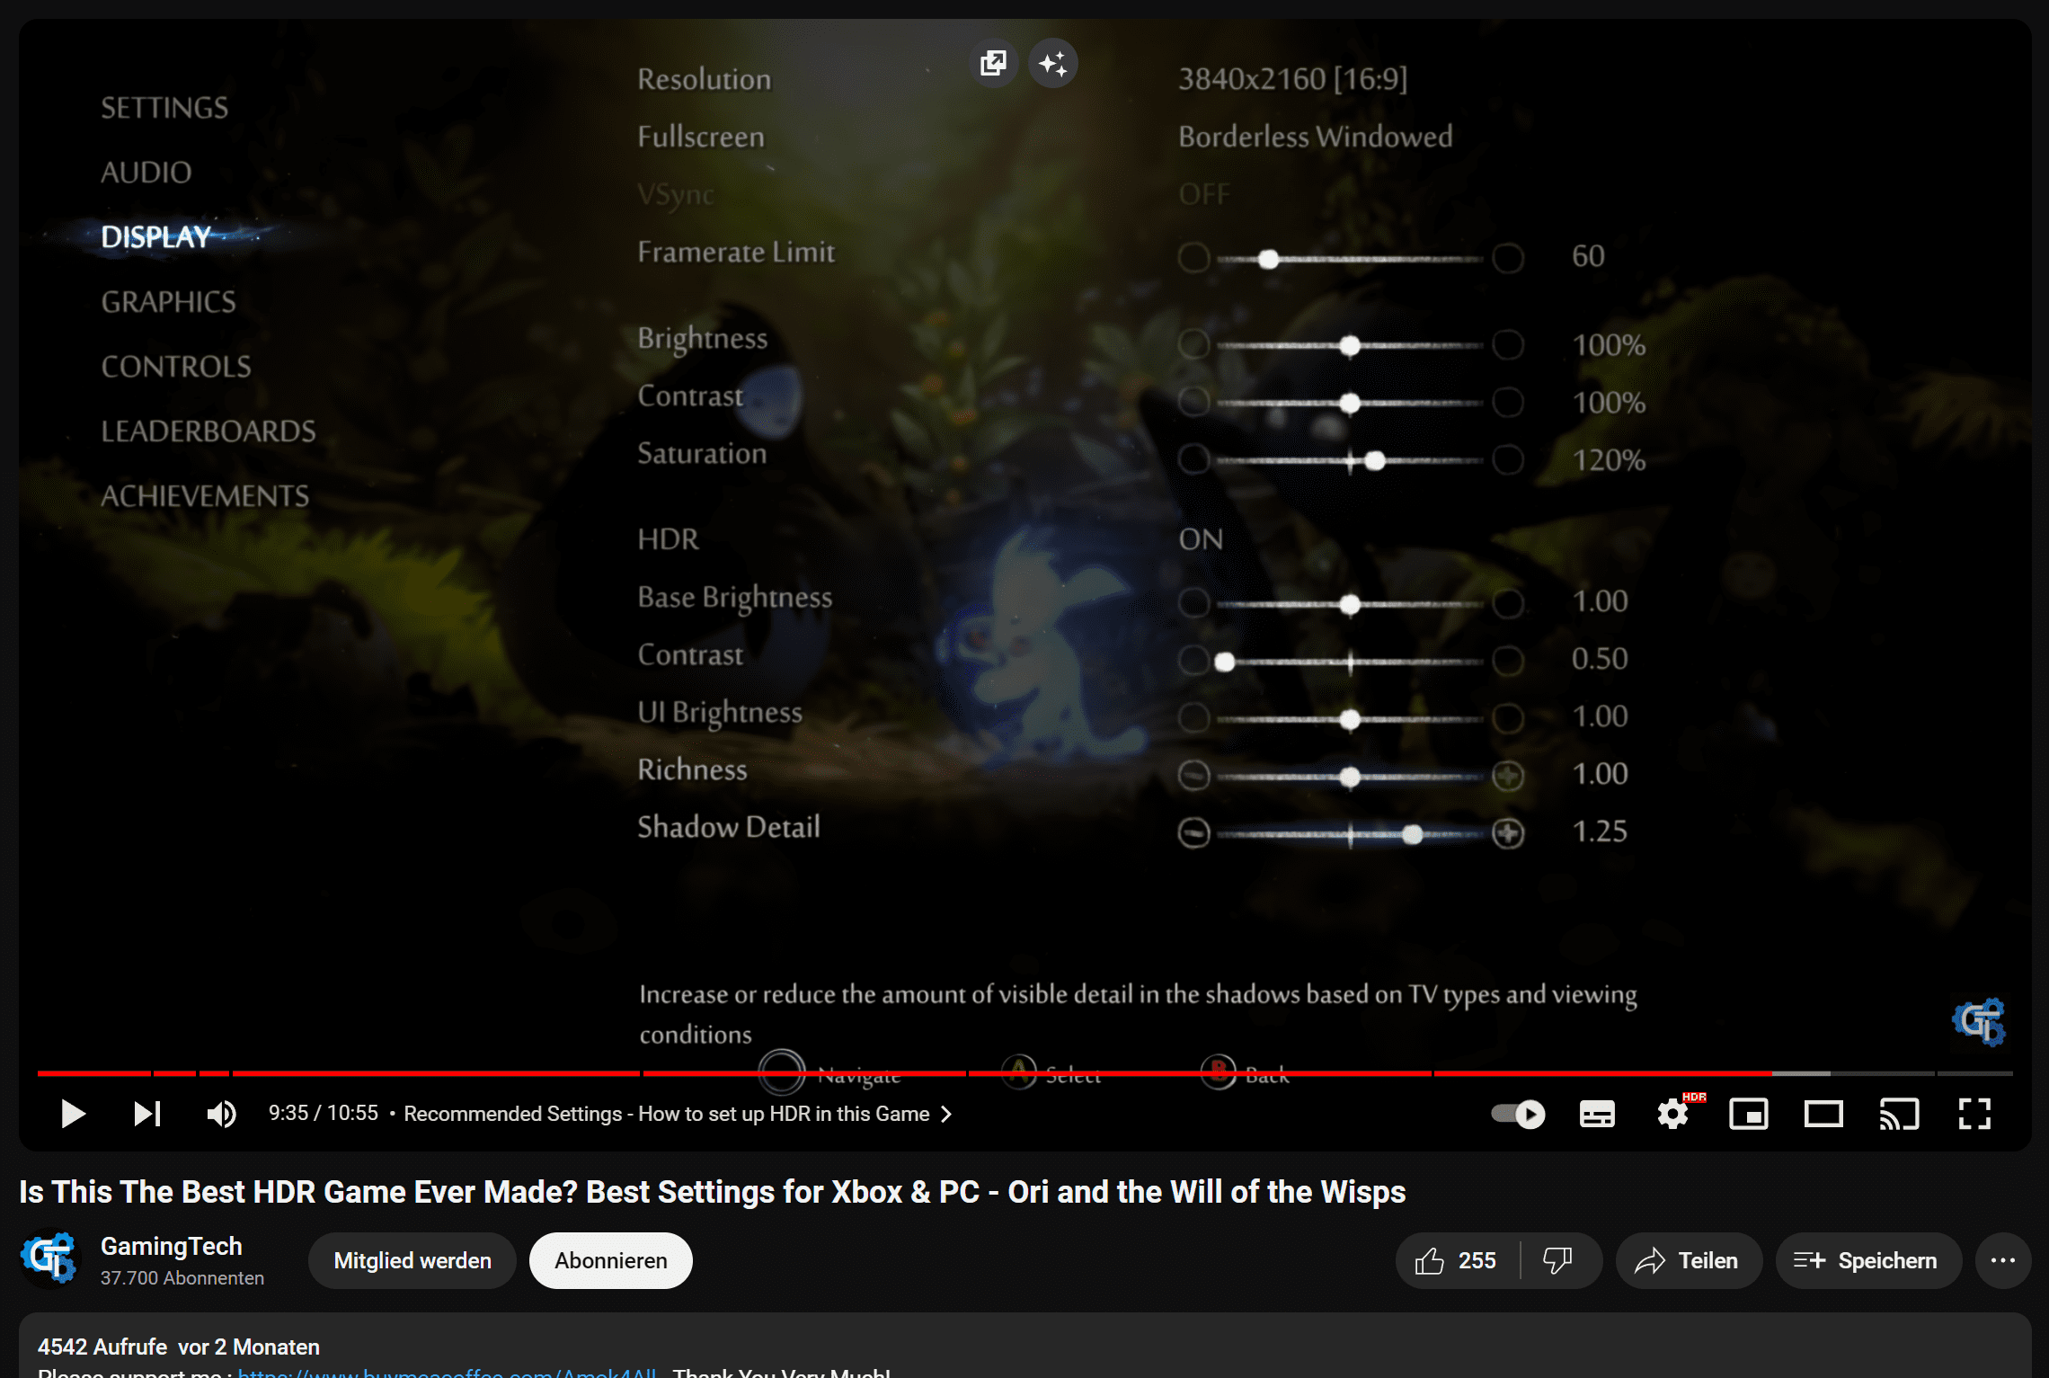Viewport: 2049px width, 1378px height.
Task: Select DISPLAY in the game menu
Action: [x=156, y=237]
